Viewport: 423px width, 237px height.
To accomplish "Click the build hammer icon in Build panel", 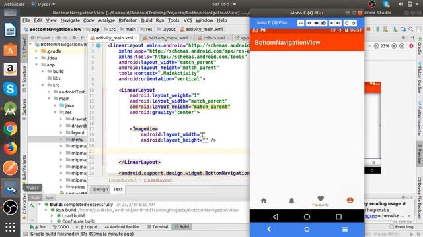I will pyautogui.click(x=32, y=206).
